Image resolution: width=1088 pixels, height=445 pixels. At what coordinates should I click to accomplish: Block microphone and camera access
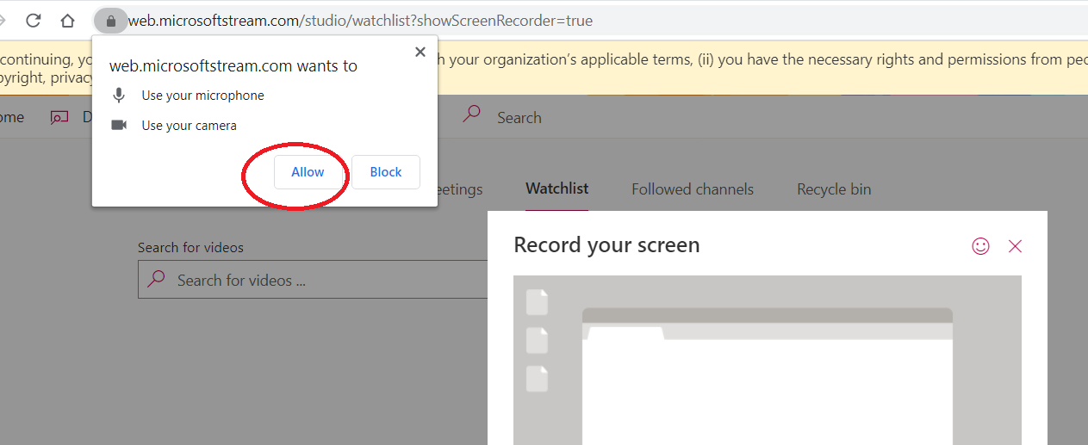tap(386, 172)
